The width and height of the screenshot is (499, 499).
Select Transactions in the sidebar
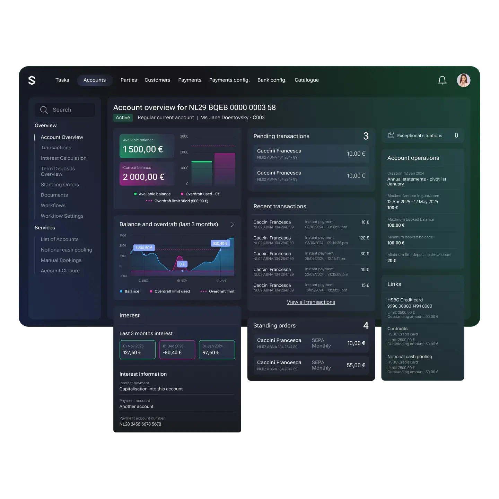coord(56,148)
